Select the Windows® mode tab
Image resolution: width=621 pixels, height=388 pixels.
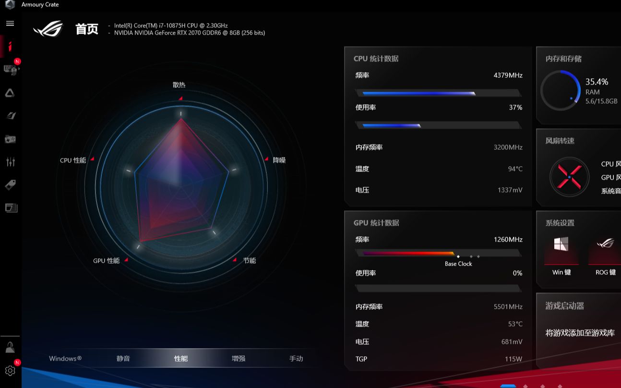pos(65,358)
